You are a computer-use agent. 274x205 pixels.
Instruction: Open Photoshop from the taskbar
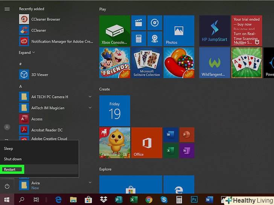(x=195, y=200)
